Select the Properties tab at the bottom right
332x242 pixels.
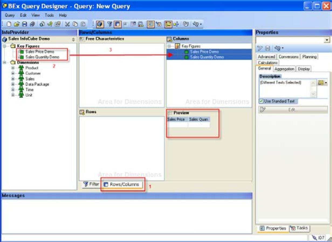click(273, 228)
